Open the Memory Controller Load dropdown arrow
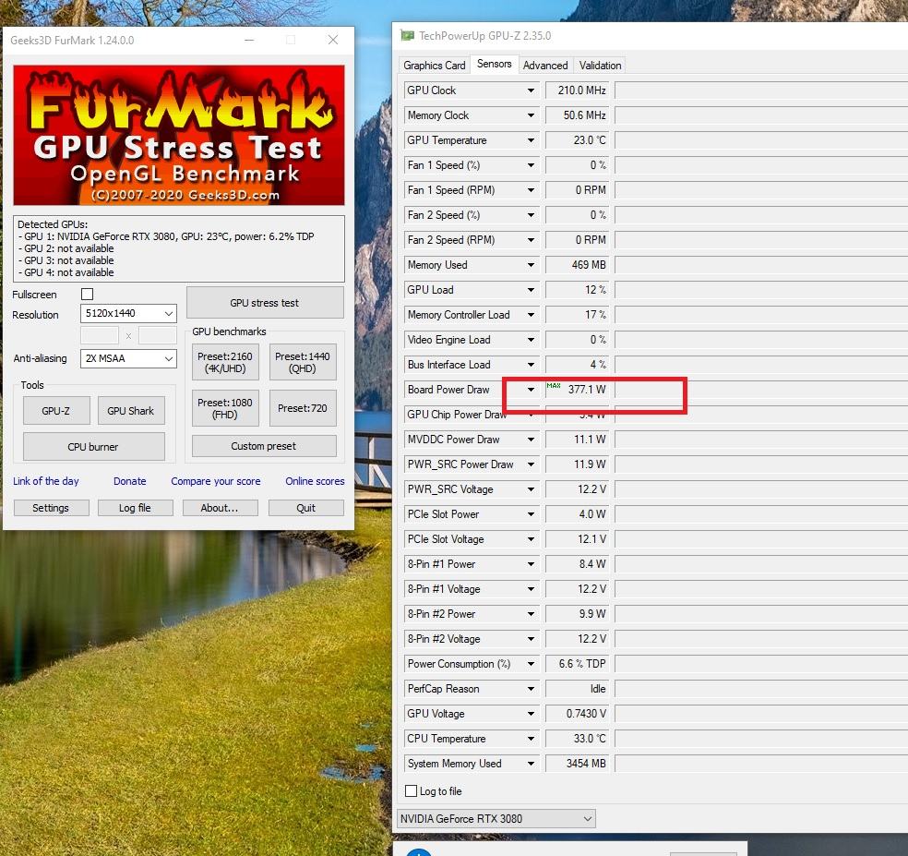Screen dimensions: 908x856 pos(531,315)
